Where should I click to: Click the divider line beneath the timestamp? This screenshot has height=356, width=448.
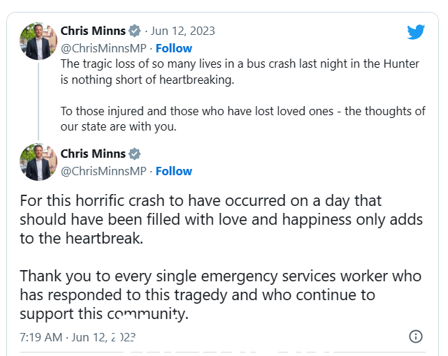(x=222, y=352)
